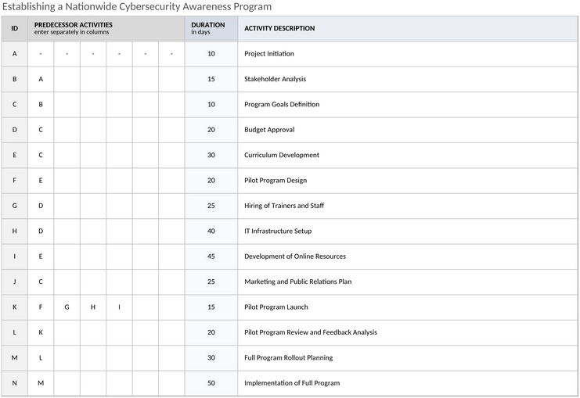This screenshot has width=580, height=398.
Task: Click the ID cell 'N'
Action: 14,383
